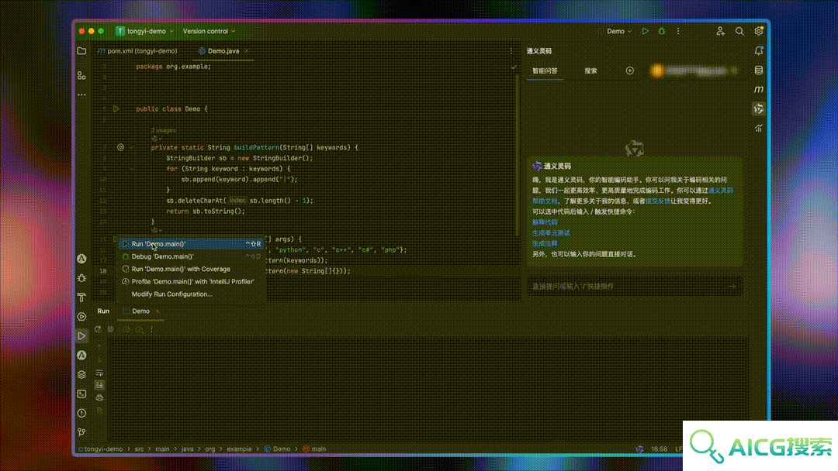838x471 pixels.
Task: Select Debug 'Demo.main()' from context menu
Action: pyautogui.click(x=192, y=256)
